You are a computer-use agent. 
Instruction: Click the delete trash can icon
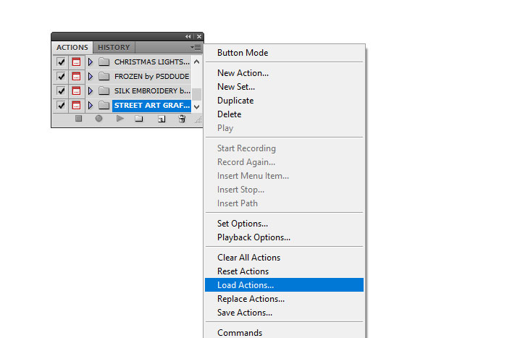182,119
